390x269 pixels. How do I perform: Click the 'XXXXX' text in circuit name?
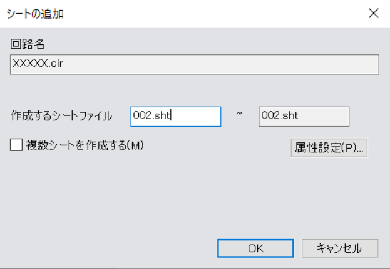click(30, 64)
